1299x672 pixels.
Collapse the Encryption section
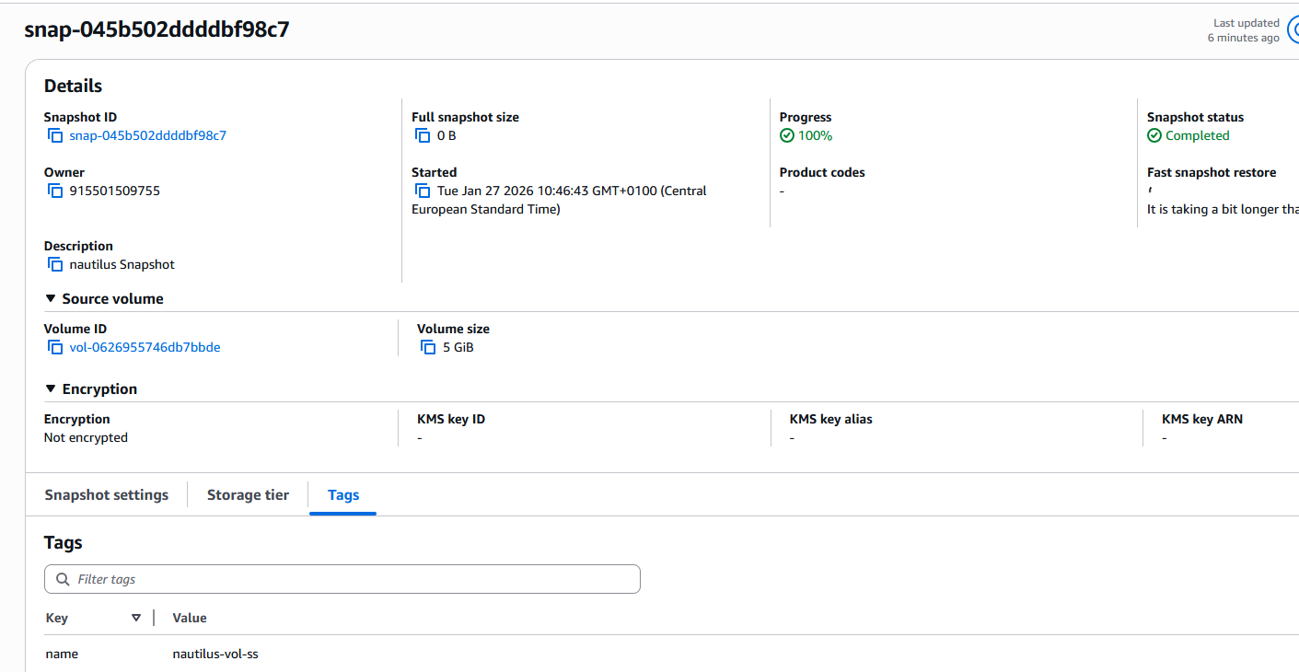coord(51,389)
